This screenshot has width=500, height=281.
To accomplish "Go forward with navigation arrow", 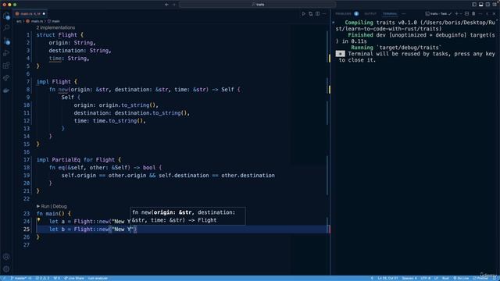I will click(174, 5).
